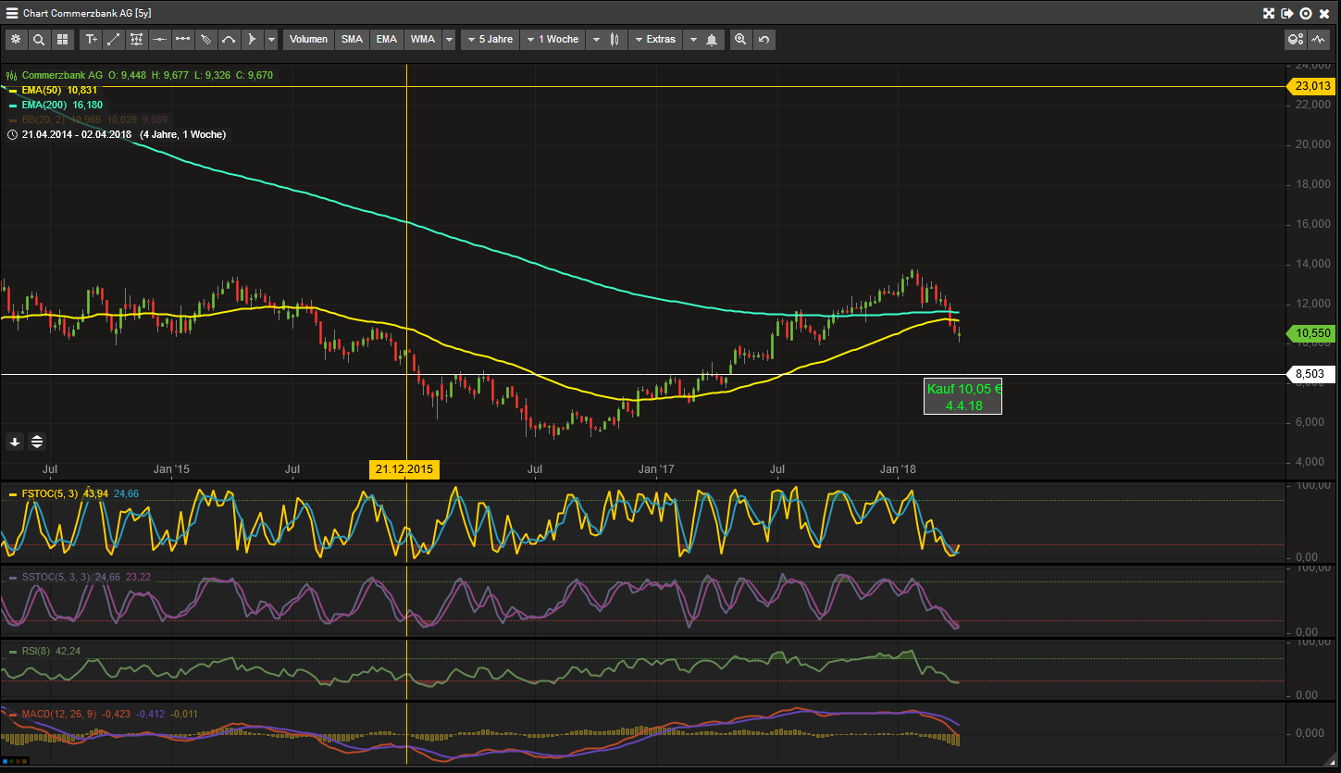Click the magnifier search icon in toolbar
The image size is (1341, 773).
(x=39, y=40)
